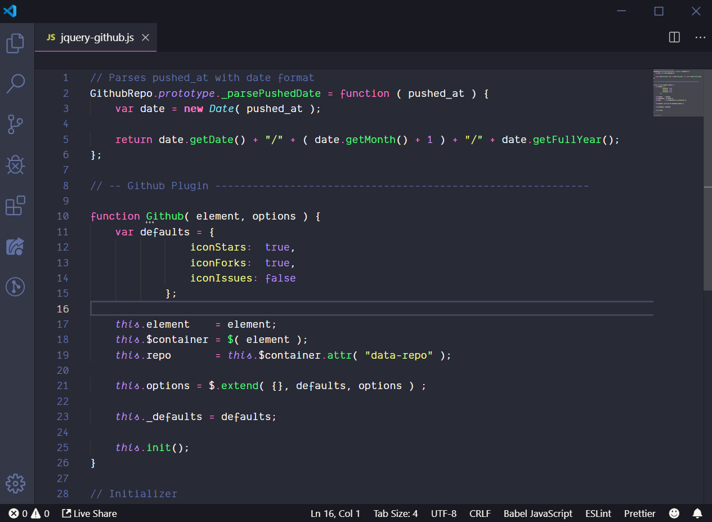
Task: Open the Search panel
Action: coord(15,83)
